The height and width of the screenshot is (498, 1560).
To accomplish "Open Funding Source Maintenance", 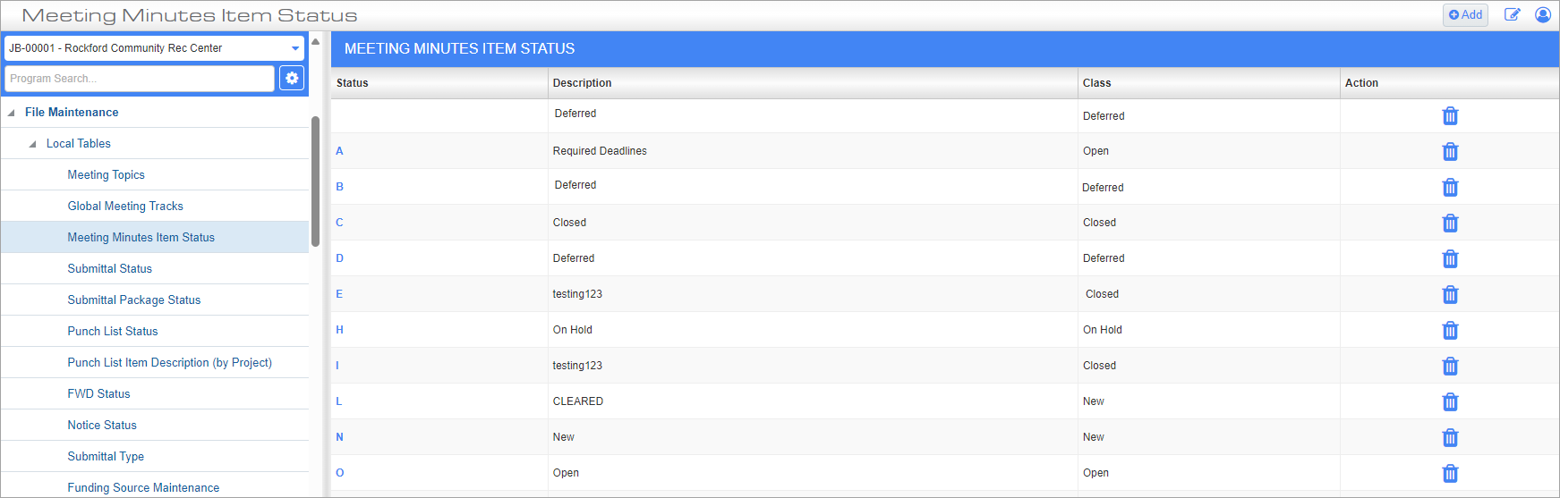I will [x=143, y=488].
